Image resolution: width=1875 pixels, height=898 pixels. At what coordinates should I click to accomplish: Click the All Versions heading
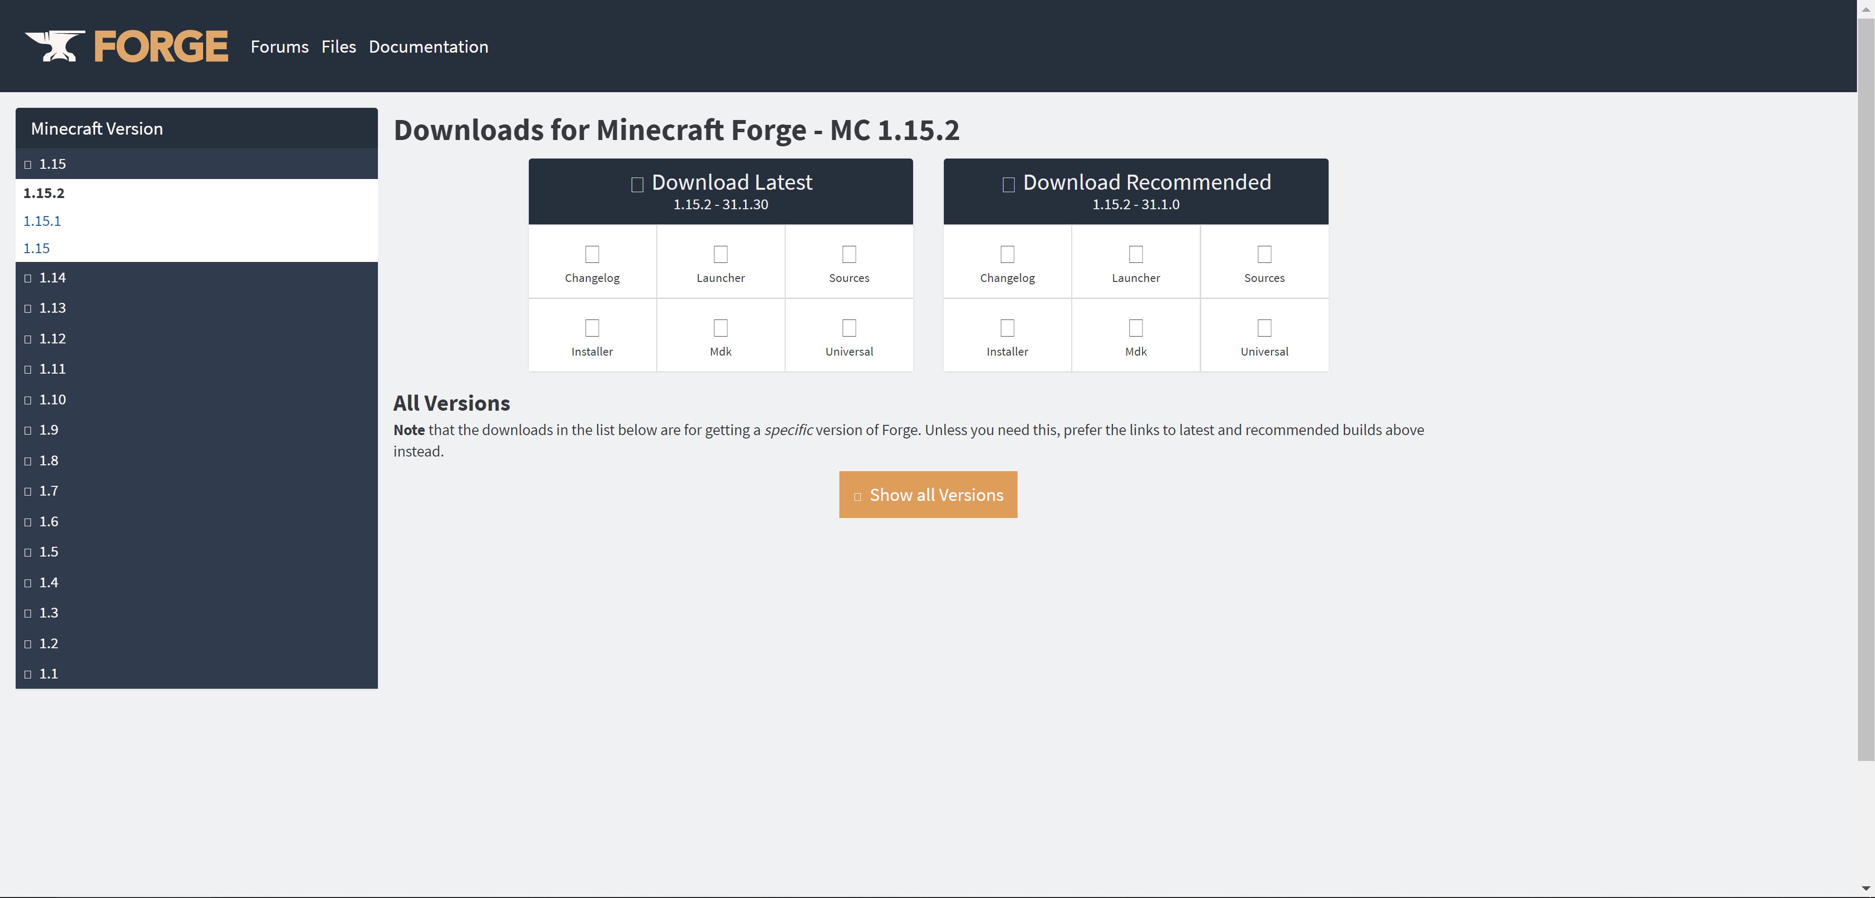click(x=451, y=403)
